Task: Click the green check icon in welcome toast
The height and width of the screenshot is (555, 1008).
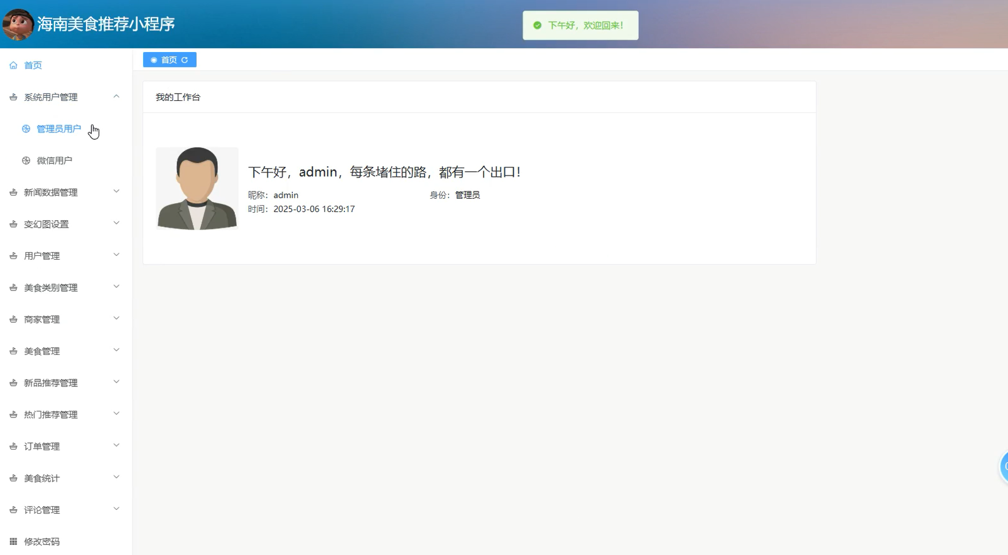Action: pos(537,26)
